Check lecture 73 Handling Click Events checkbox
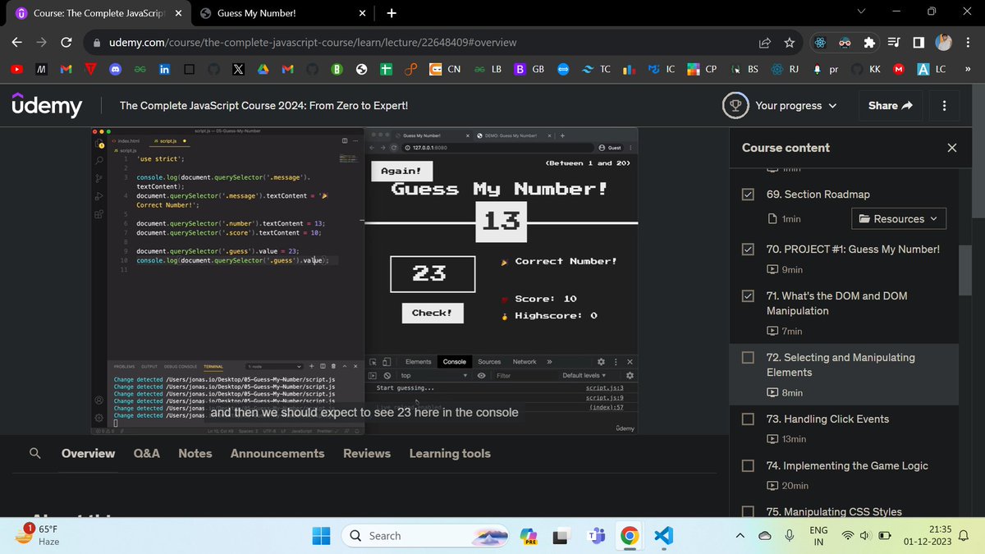This screenshot has width=985, height=554. click(x=749, y=419)
